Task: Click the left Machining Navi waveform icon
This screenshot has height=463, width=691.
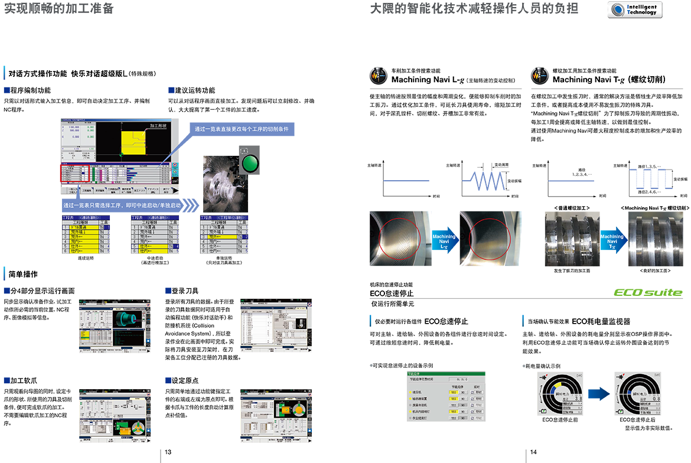Action: click(378, 76)
